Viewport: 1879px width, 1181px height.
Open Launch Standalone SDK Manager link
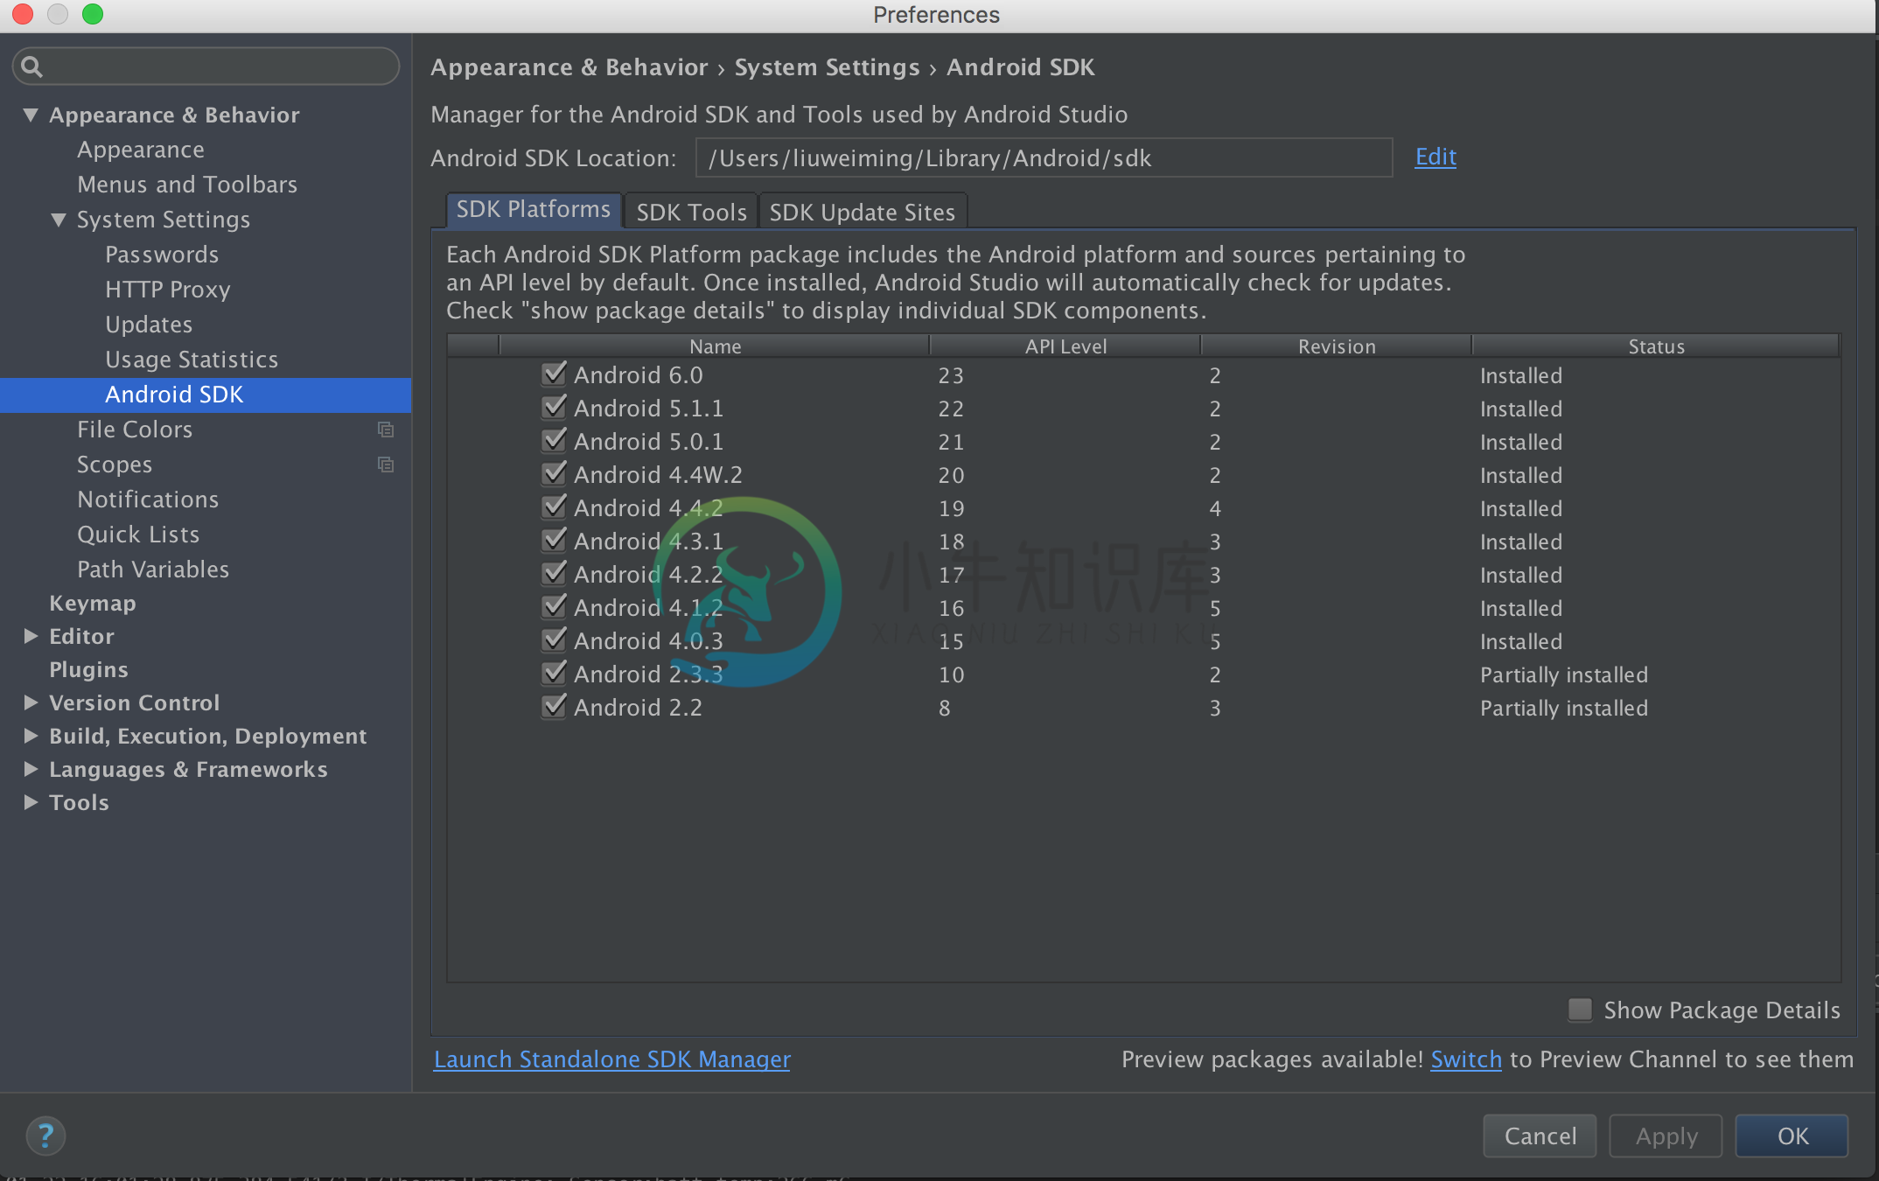(612, 1059)
